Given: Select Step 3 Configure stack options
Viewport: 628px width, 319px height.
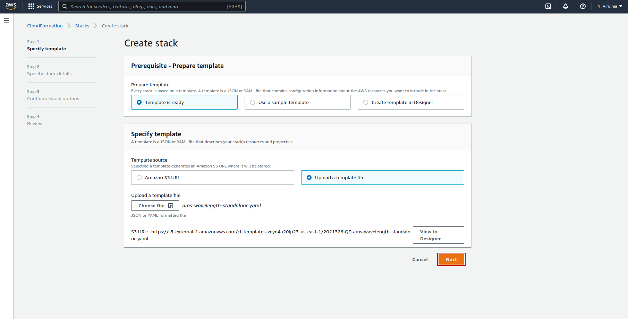Looking at the screenshot, I should (53, 95).
